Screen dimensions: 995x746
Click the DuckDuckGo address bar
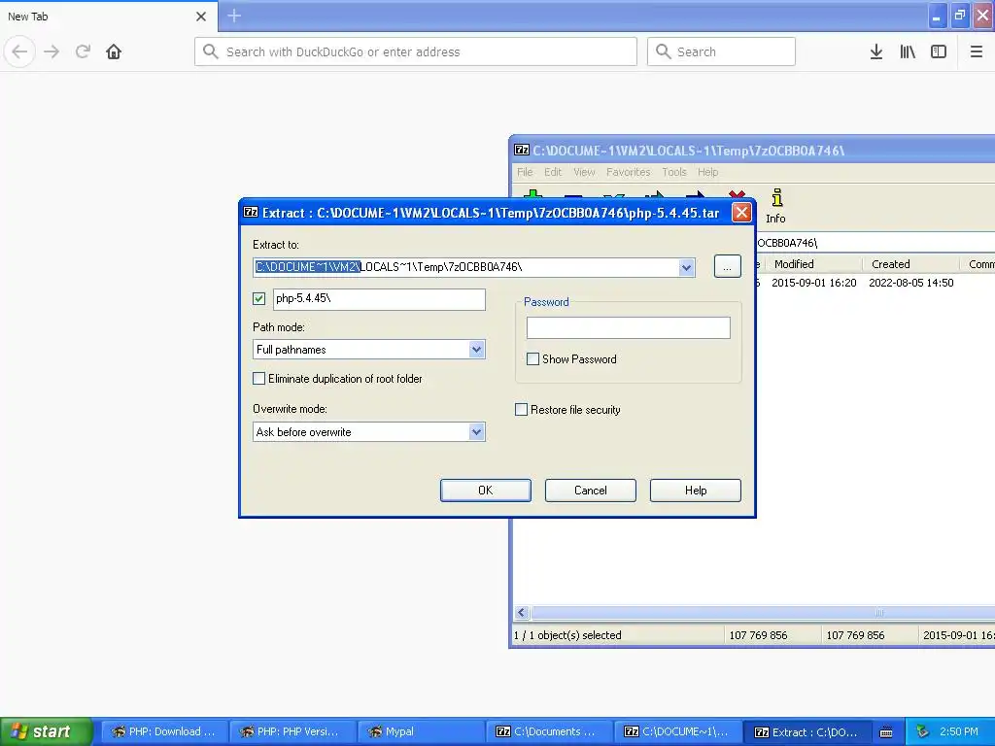pyautogui.click(x=416, y=51)
